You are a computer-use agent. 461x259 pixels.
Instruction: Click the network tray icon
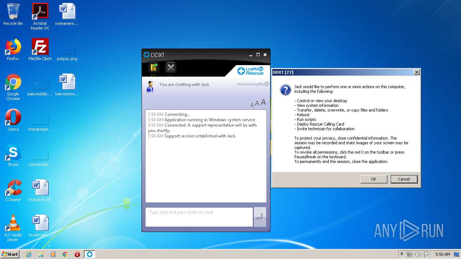409,254
